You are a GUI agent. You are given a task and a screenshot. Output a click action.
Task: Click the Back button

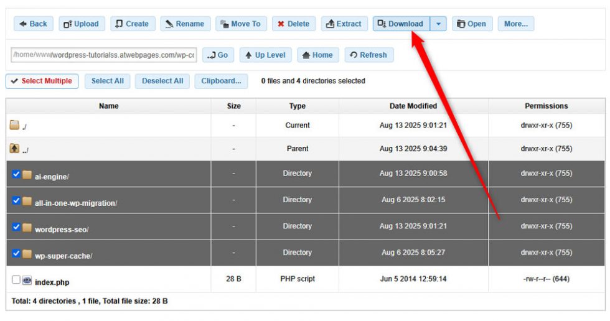(34, 24)
